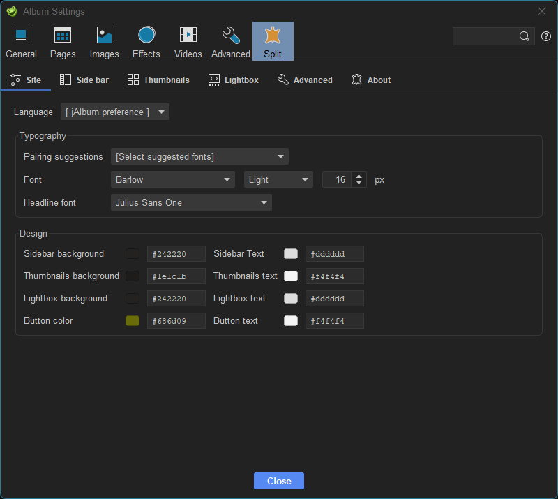Click the Button text color swatch
Viewport: 558px width, 499px height.
pyautogui.click(x=291, y=320)
